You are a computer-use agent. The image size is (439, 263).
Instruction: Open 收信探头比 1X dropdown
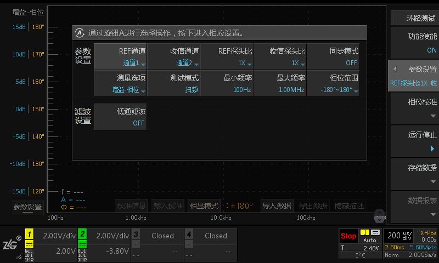(280, 56)
